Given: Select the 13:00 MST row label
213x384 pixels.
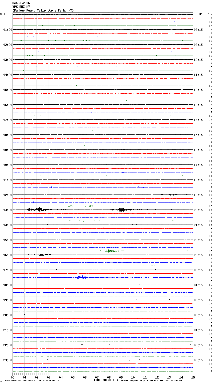Looking at the screenshot, I should [x=8, y=210].
